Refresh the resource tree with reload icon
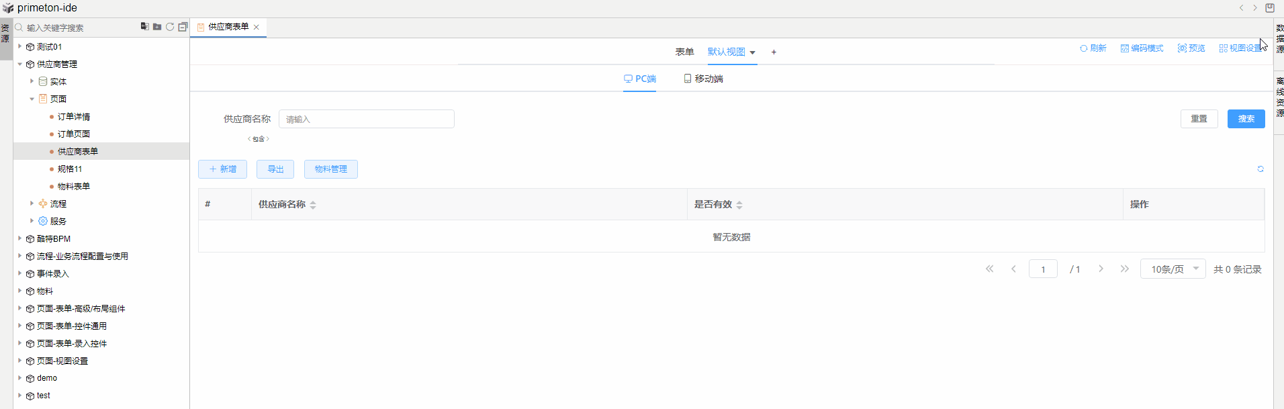Screen dimensions: 1284x409 tap(170, 27)
